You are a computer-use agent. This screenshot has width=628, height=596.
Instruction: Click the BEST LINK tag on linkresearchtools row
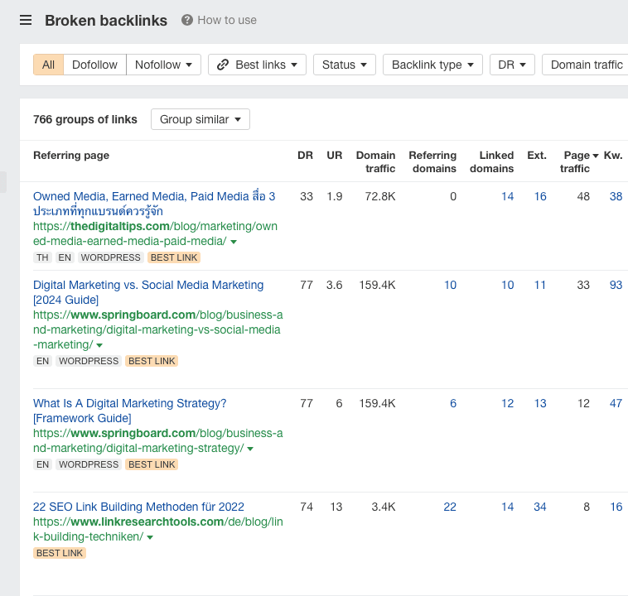[x=60, y=553]
